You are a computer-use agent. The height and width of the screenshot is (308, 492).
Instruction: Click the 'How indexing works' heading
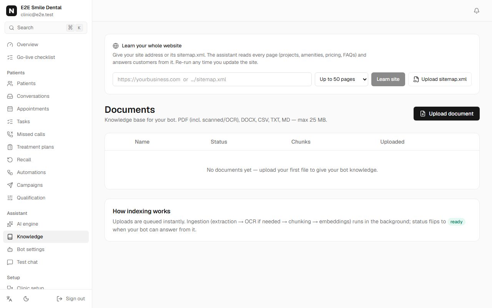pos(141,211)
